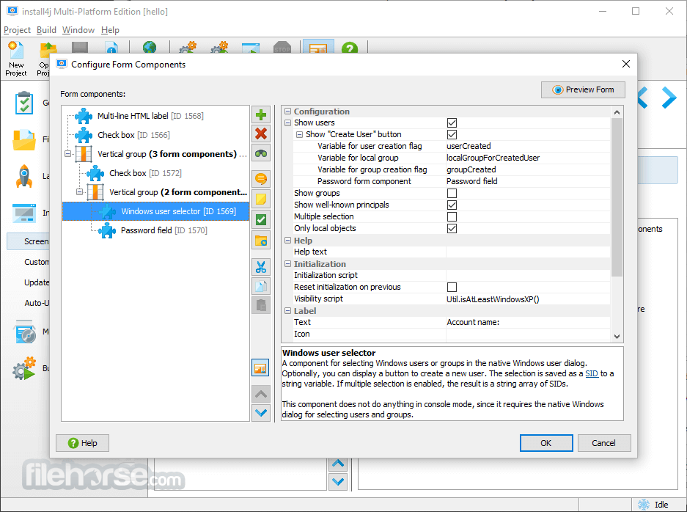Open the Build menu
This screenshot has height=512, width=687.
pos(46,30)
